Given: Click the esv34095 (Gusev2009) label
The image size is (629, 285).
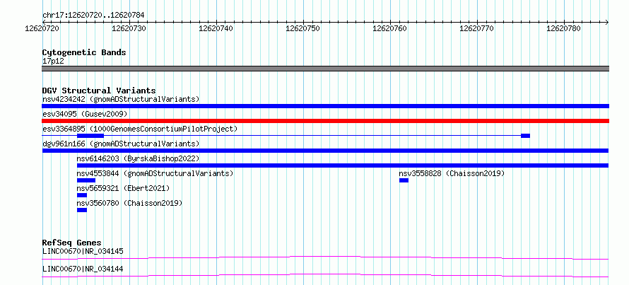Looking at the screenshot, I should point(85,115).
